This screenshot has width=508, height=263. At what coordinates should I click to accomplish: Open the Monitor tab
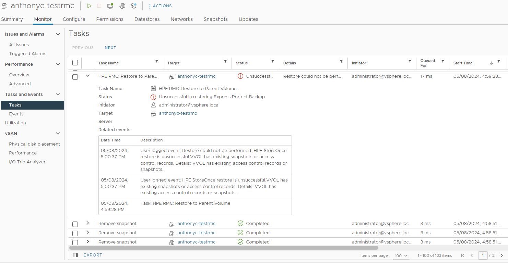click(43, 19)
